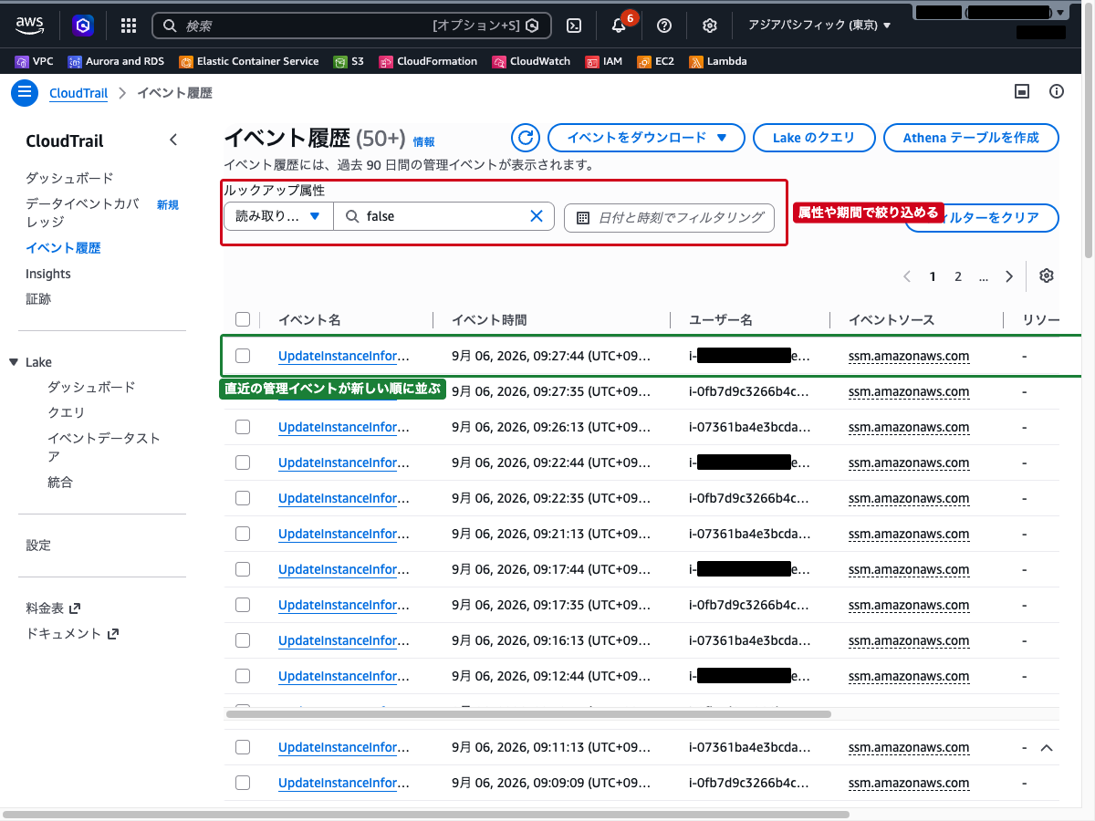Check the 09:11:13 event row checkbox
The image size is (1095, 821).
click(243, 747)
